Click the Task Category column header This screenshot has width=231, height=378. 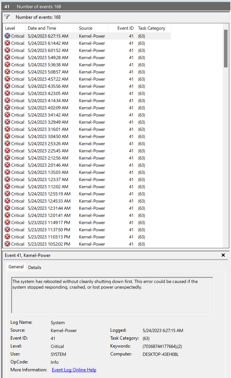(x=152, y=28)
